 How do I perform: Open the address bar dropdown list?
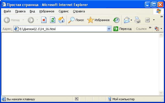click(109, 29)
